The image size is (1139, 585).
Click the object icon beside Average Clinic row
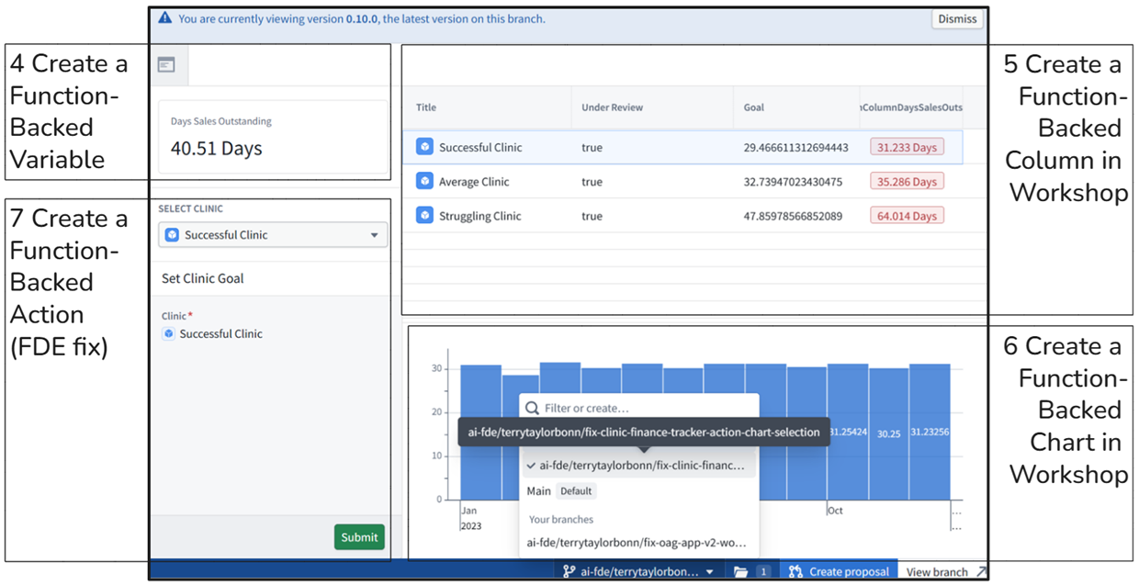coord(424,182)
